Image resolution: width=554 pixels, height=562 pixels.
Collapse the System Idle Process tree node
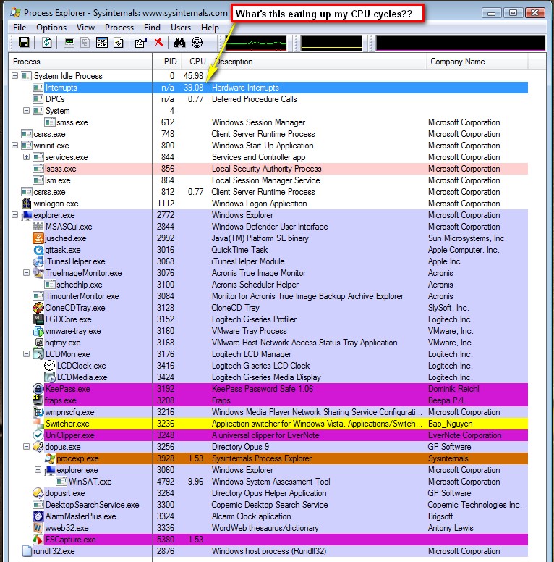click(14, 75)
